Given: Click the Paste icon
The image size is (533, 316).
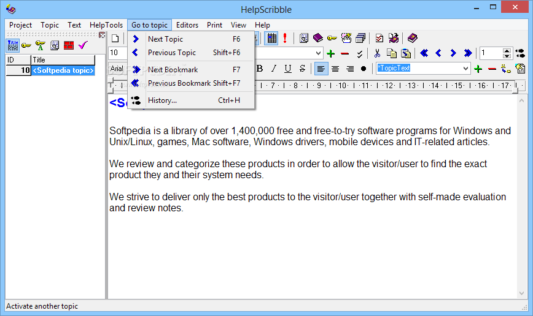Looking at the screenshot, I should pos(406,53).
